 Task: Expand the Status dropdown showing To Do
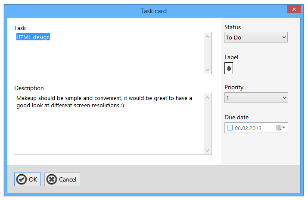click(x=256, y=37)
